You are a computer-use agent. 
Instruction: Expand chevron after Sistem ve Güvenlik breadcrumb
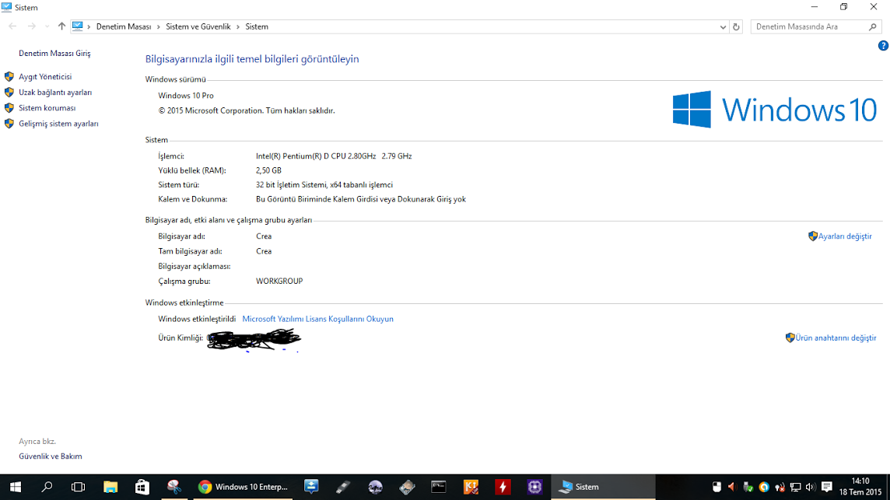point(238,26)
